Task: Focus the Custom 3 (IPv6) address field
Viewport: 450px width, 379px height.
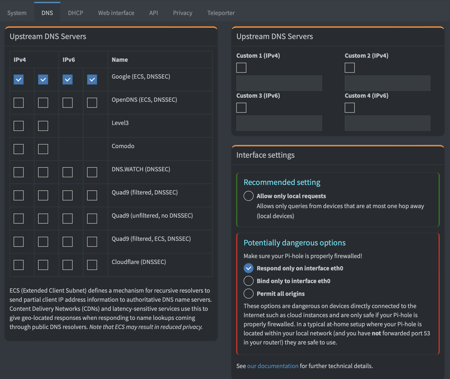Action: coord(279,123)
